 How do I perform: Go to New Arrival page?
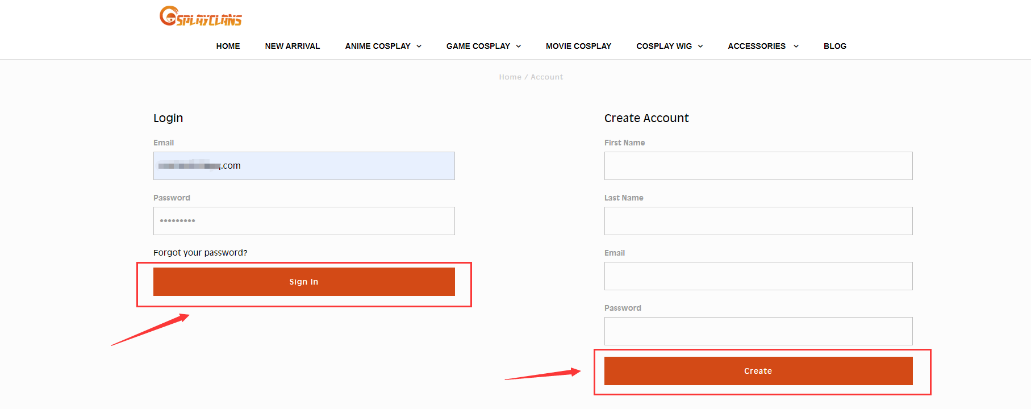pos(292,46)
